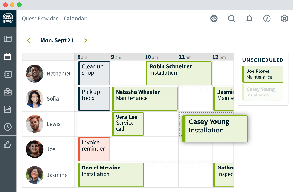Open the briefcase jobs sidebar icon
Image resolution: width=293 pixels, height=192 pixels.
(x=8, y=92)
